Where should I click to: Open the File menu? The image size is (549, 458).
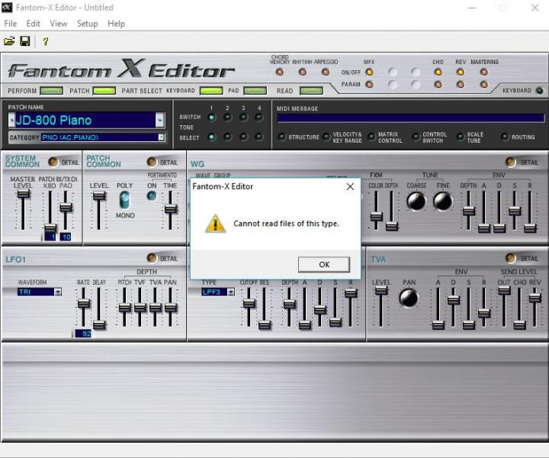click(10, 24)
